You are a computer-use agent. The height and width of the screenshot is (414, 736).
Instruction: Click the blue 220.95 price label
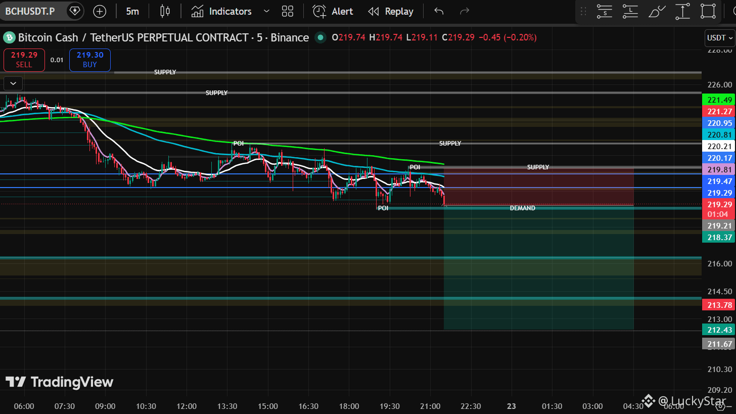coord(718,123)
